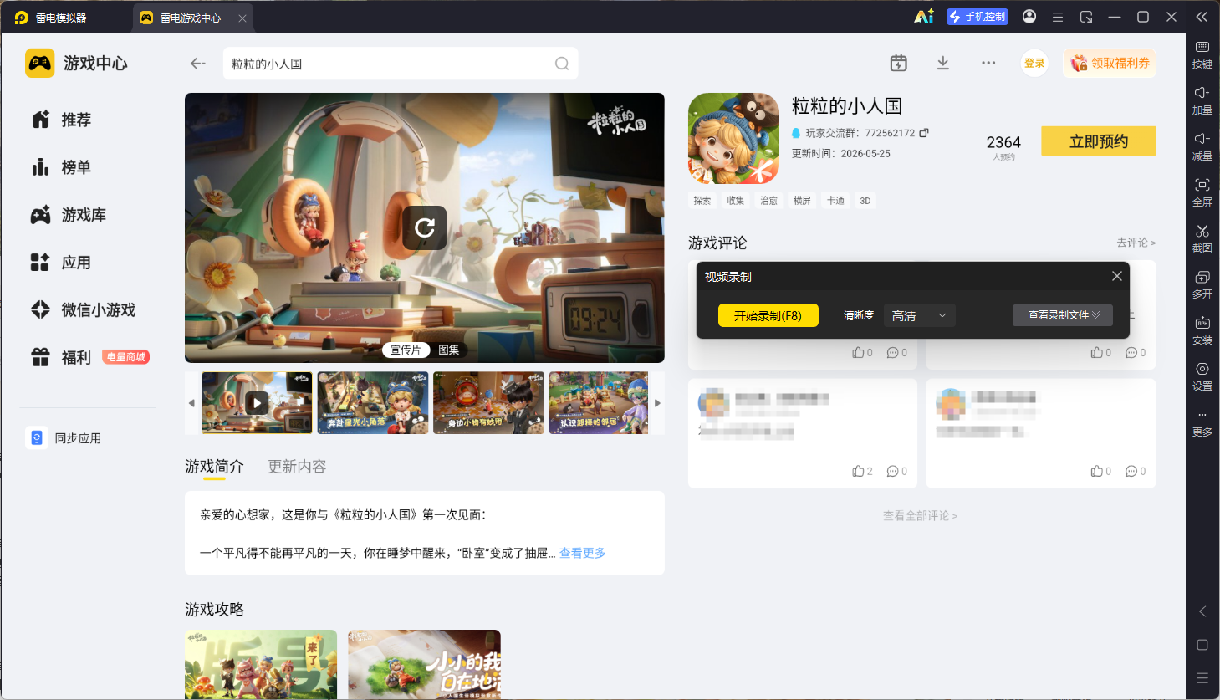Click 更多 for more sidebar tools
The image size is (1220, 700).
pyautogui.click(x=1202, y=423)
